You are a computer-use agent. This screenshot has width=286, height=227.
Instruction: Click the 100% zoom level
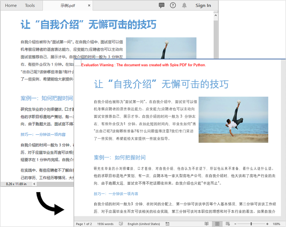pyautogui.click(x=276, y=224)
